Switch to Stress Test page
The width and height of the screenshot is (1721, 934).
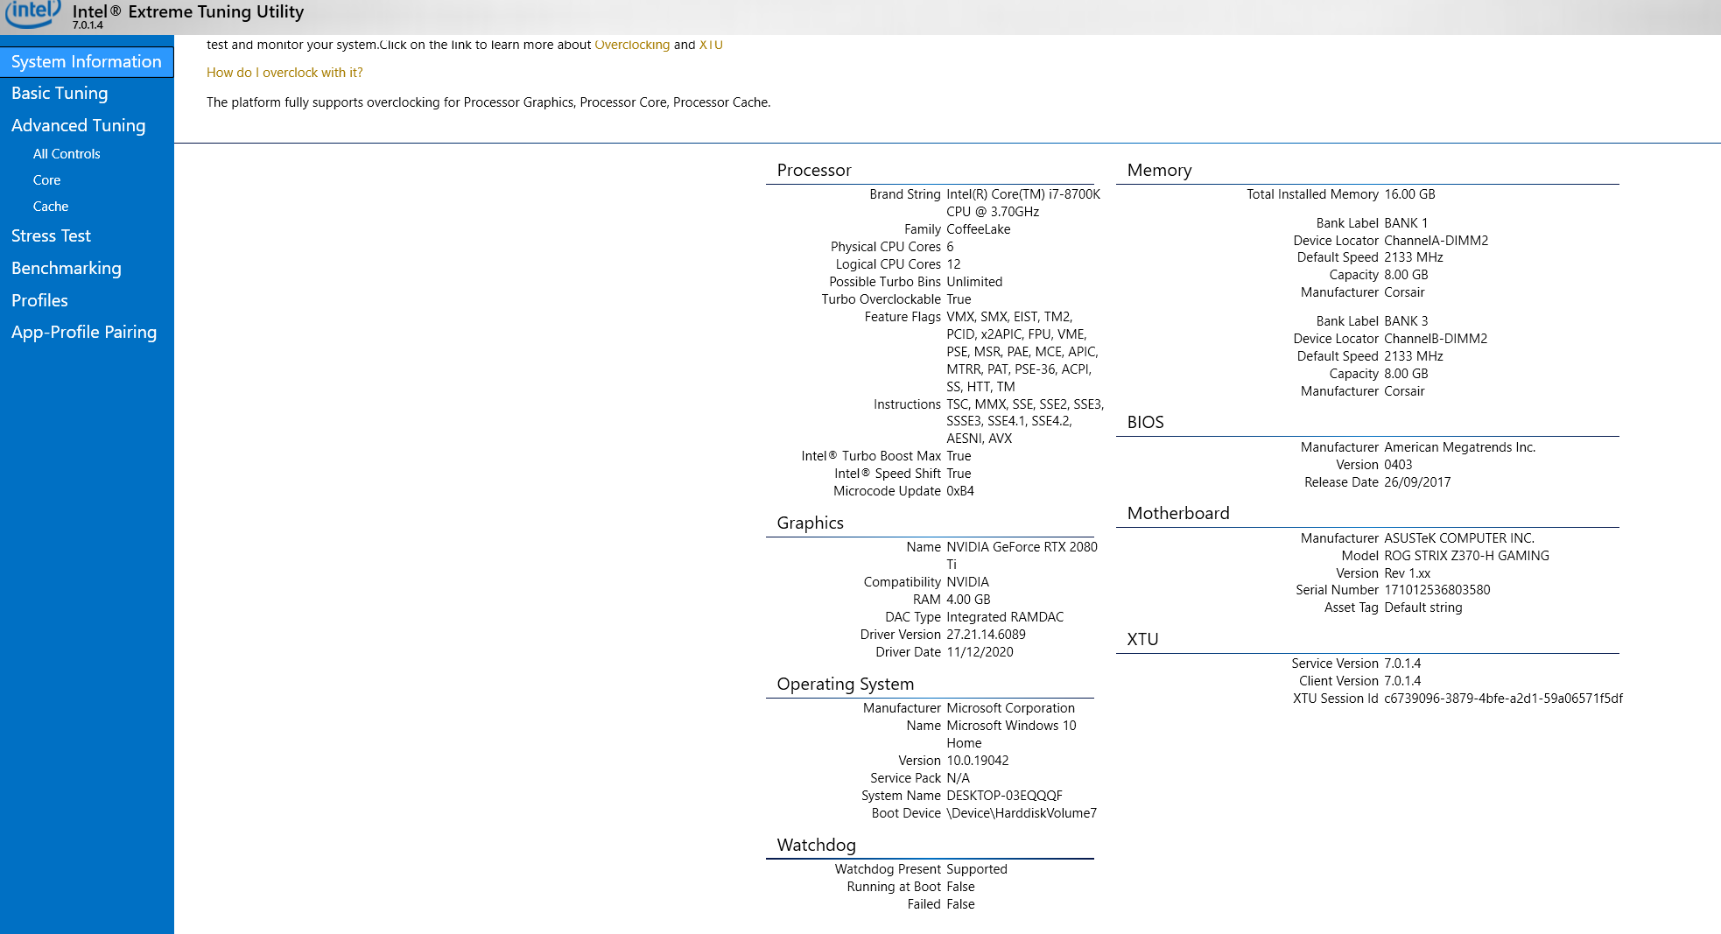51,235
